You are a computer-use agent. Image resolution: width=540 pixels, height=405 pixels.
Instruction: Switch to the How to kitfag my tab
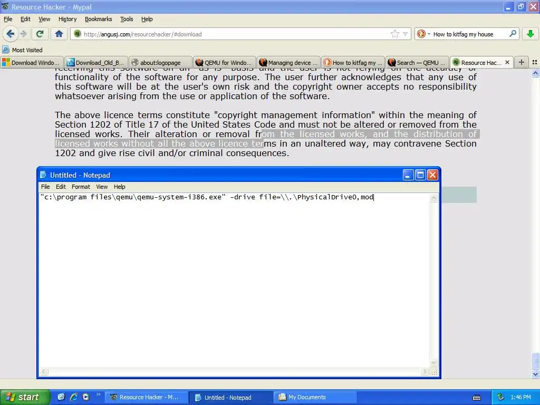(x=353, y=62)
